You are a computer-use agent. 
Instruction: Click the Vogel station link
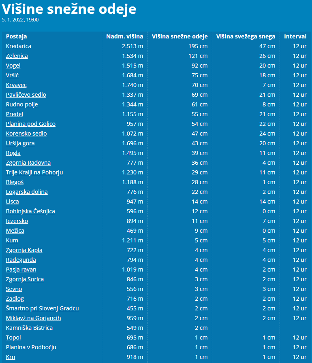13,66
